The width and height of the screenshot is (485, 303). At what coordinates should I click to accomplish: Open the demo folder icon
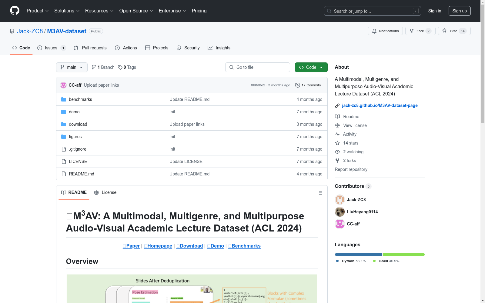click(x=64, y=112)
